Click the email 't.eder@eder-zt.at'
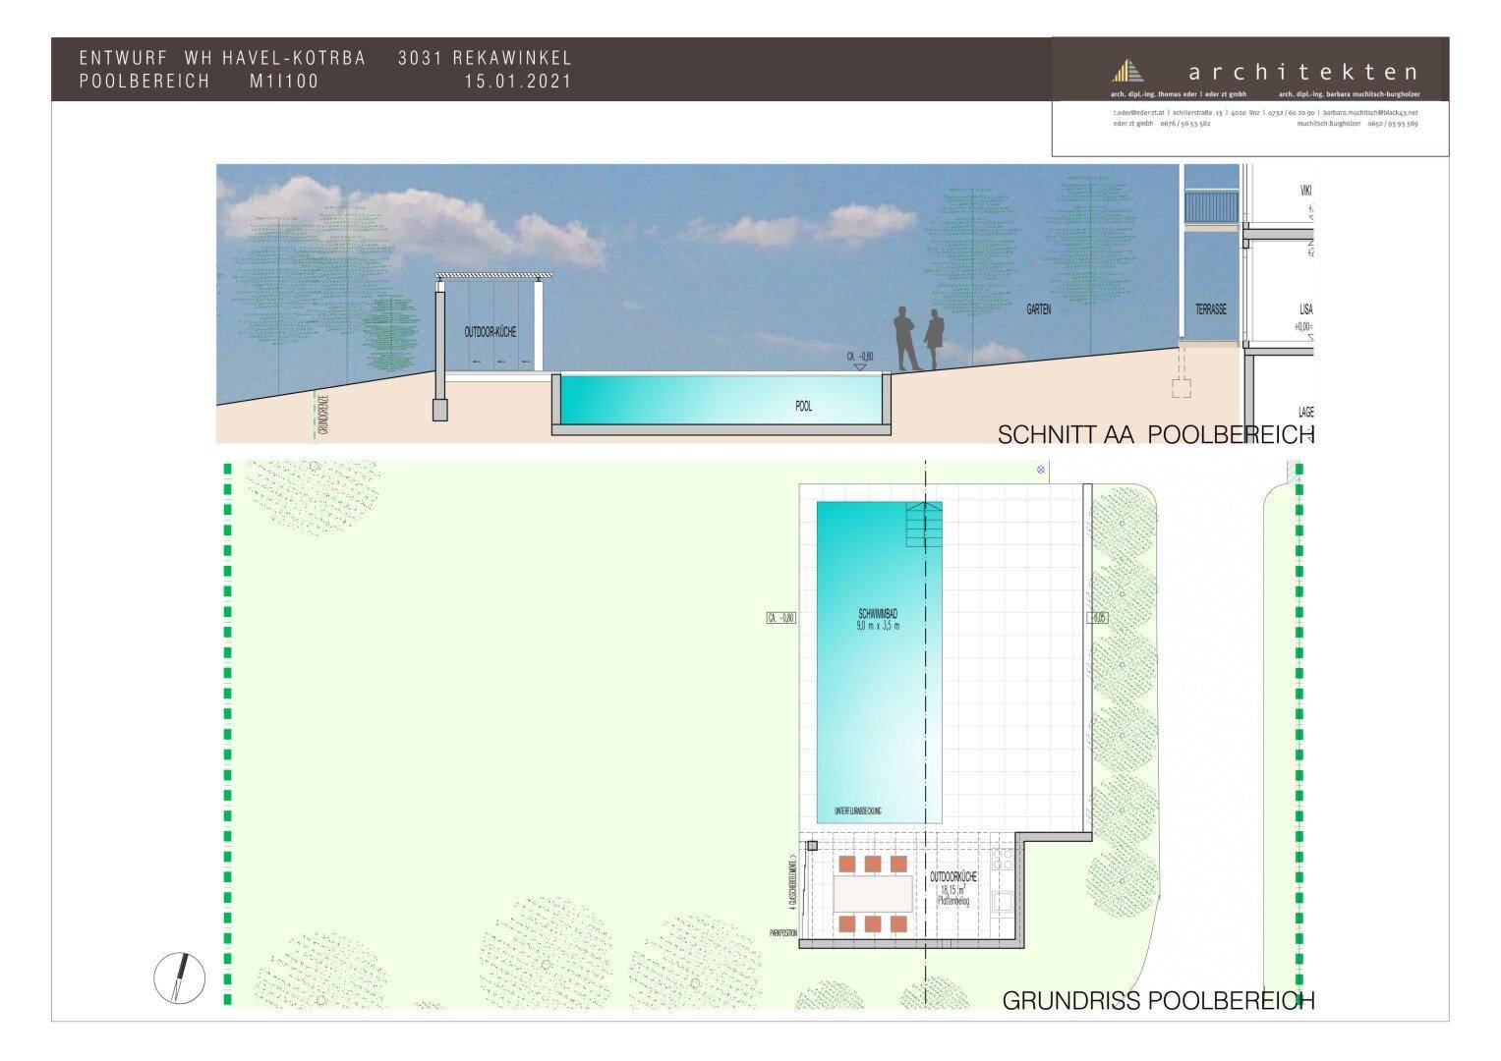Image resolution: width=1501 pixels, height=1061 pixels. point(1139,113)
